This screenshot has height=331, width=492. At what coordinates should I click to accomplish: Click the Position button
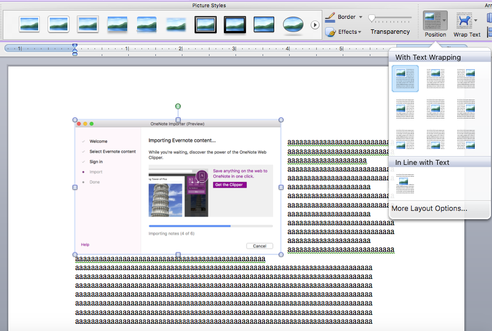point(435,24)
